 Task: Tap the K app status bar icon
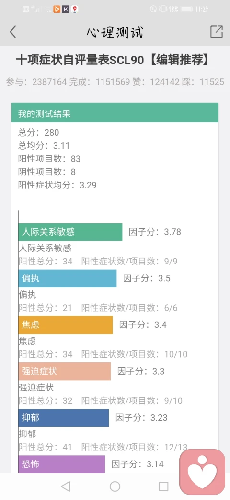(66, 9)
